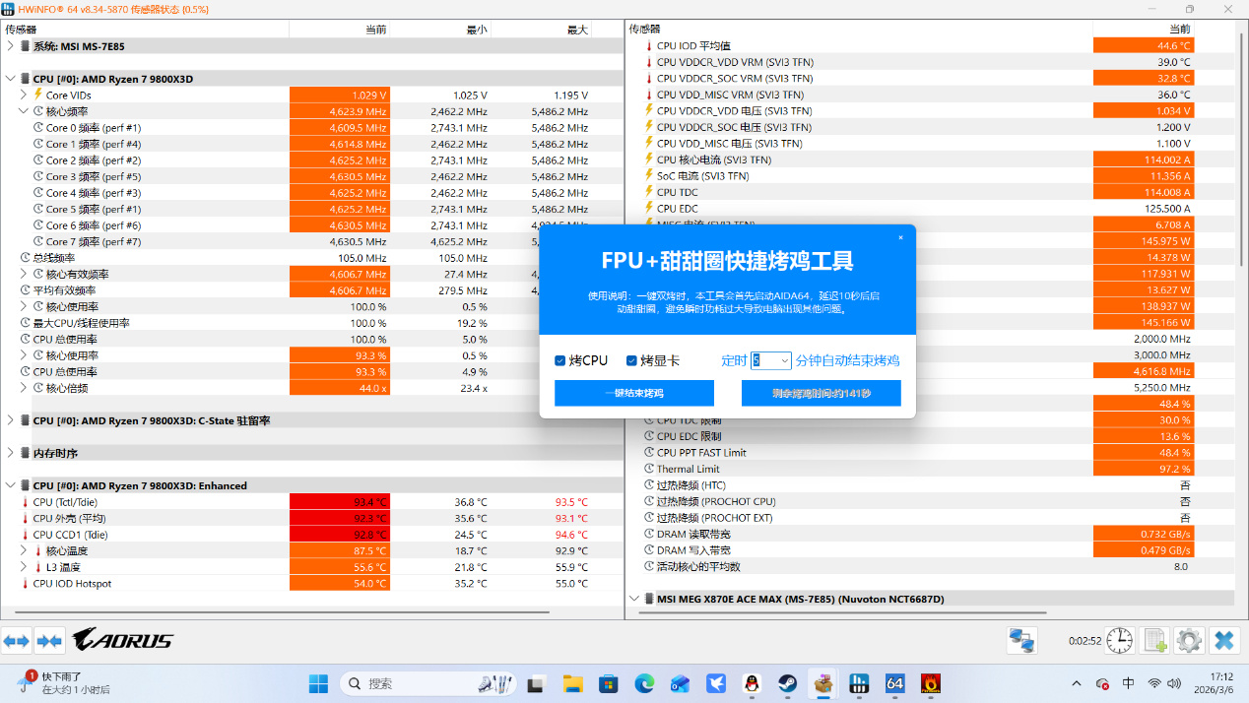1249x703 pixels.
Task: Click the stress tool box icon on taskbar
Action: (822, 682)
